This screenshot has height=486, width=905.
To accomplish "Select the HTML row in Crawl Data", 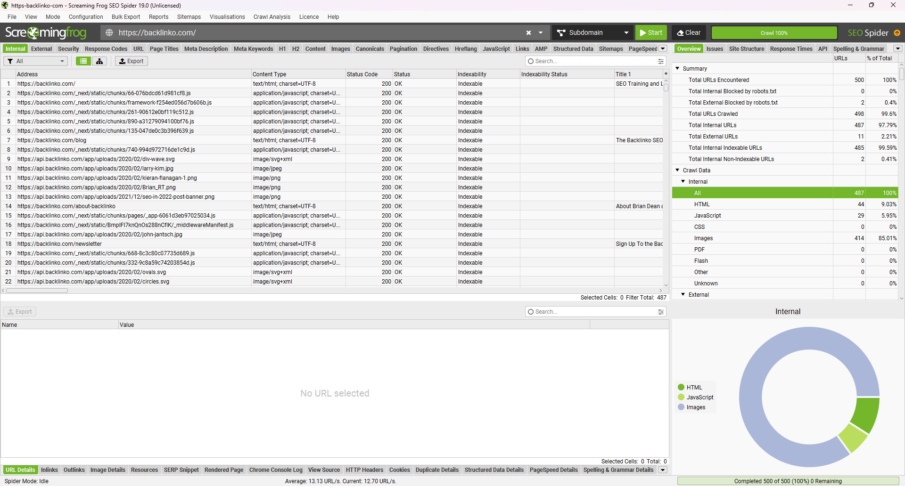I will (785, 204).
